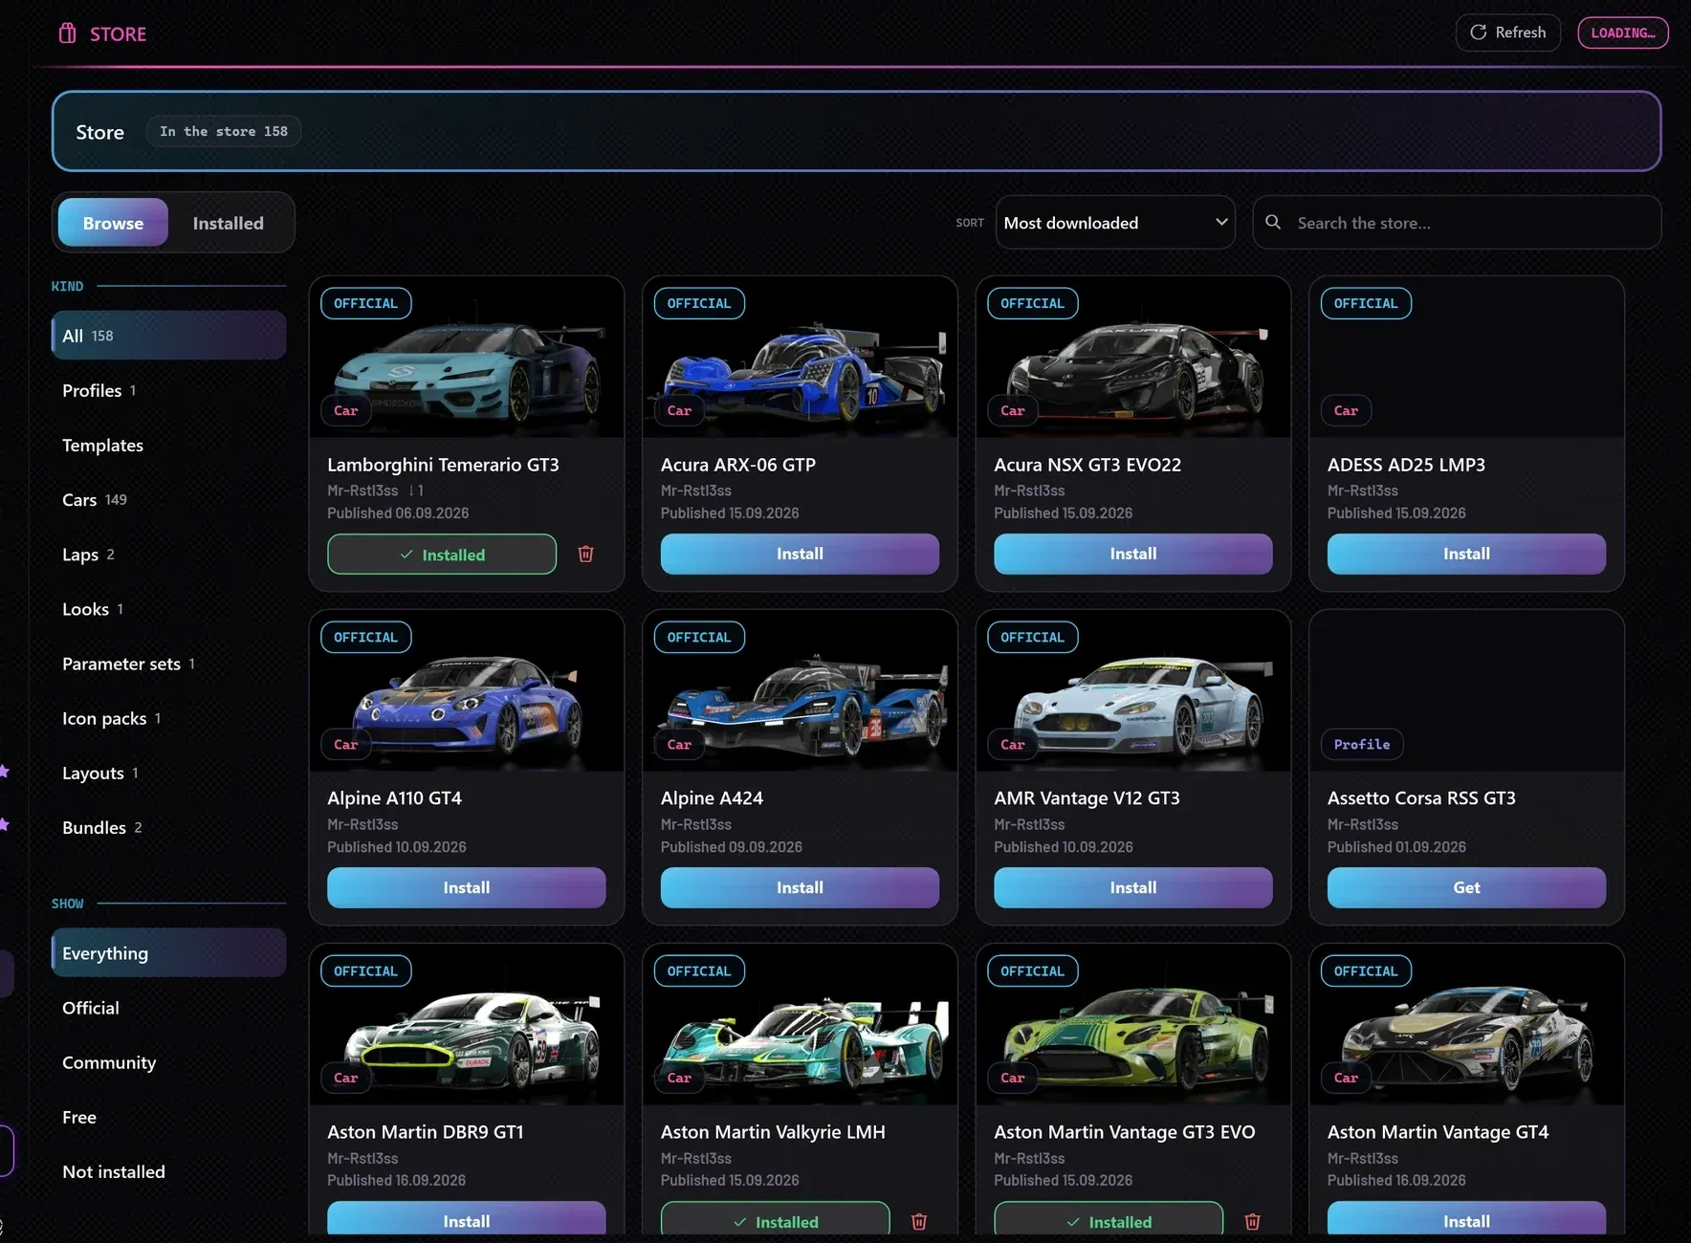Click the Installed button for Aston Martin Valkyrie
The width and height of the screenshot is (1691, 1243).
(776, 1218)
